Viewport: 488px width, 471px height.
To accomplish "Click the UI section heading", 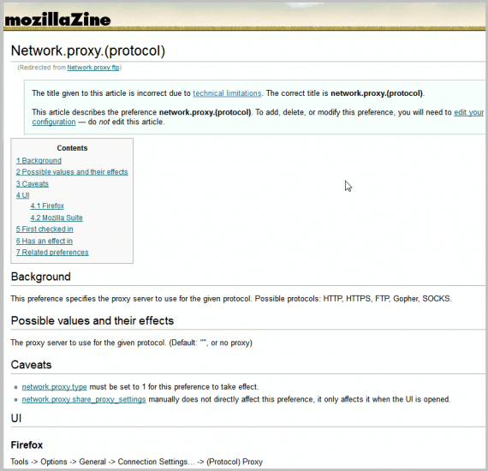I will coord(16,418).
